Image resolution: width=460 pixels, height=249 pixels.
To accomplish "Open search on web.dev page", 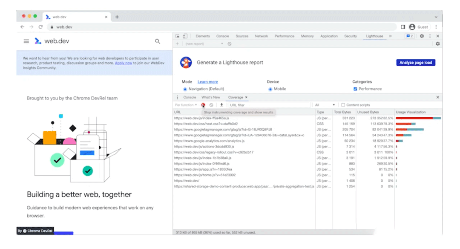I will click(x=158, y=41).
